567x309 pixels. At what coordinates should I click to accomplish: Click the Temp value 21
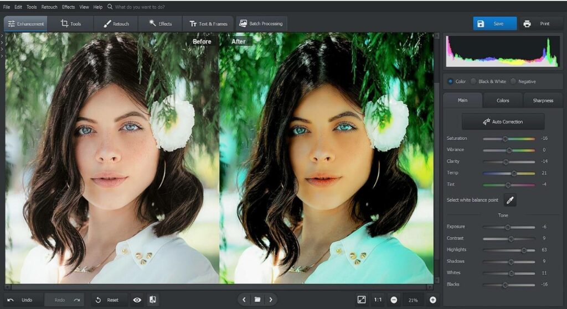(x=544, y=173)
